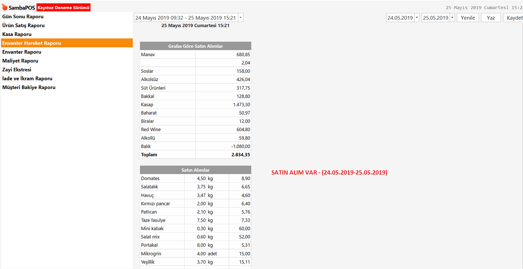Select the highlighted Envanter Hareket Raporu

31,43
